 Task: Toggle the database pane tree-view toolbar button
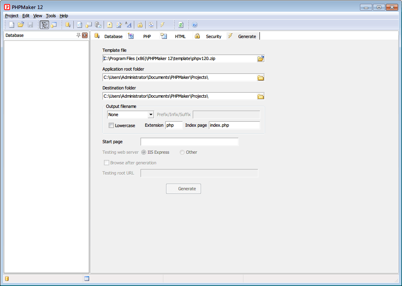(x=44, y=25)
